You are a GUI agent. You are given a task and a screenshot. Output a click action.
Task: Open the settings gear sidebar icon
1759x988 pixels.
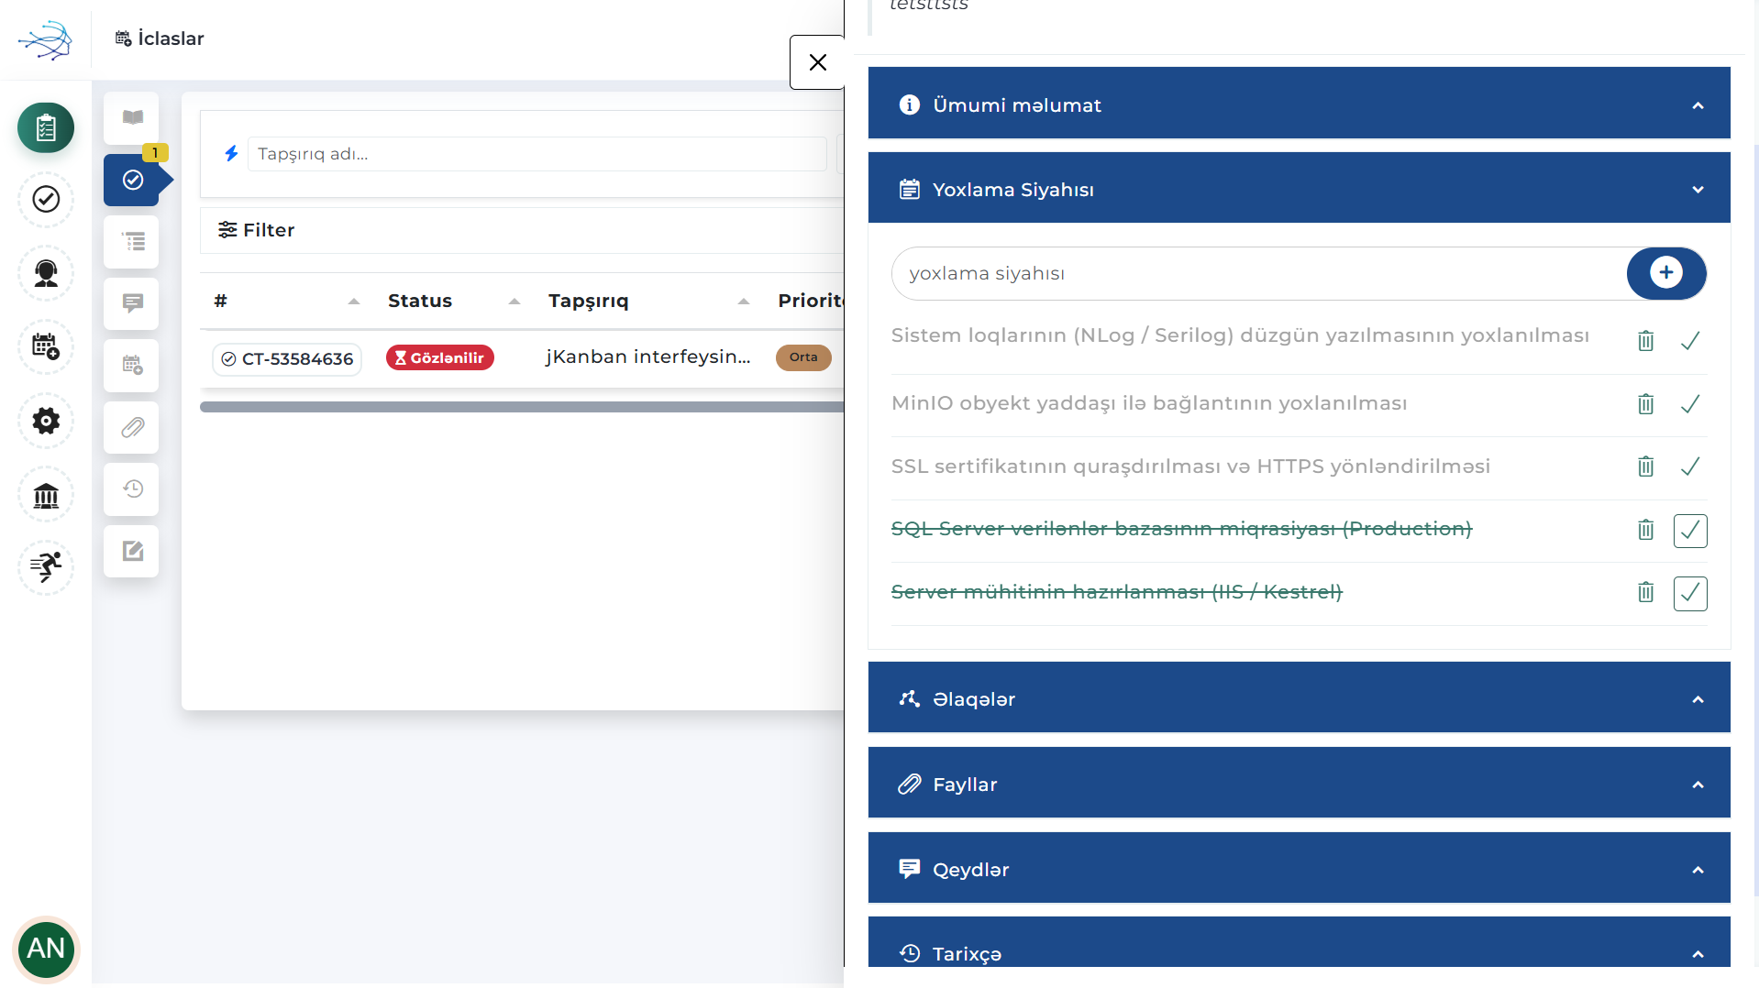pos(46,421)
